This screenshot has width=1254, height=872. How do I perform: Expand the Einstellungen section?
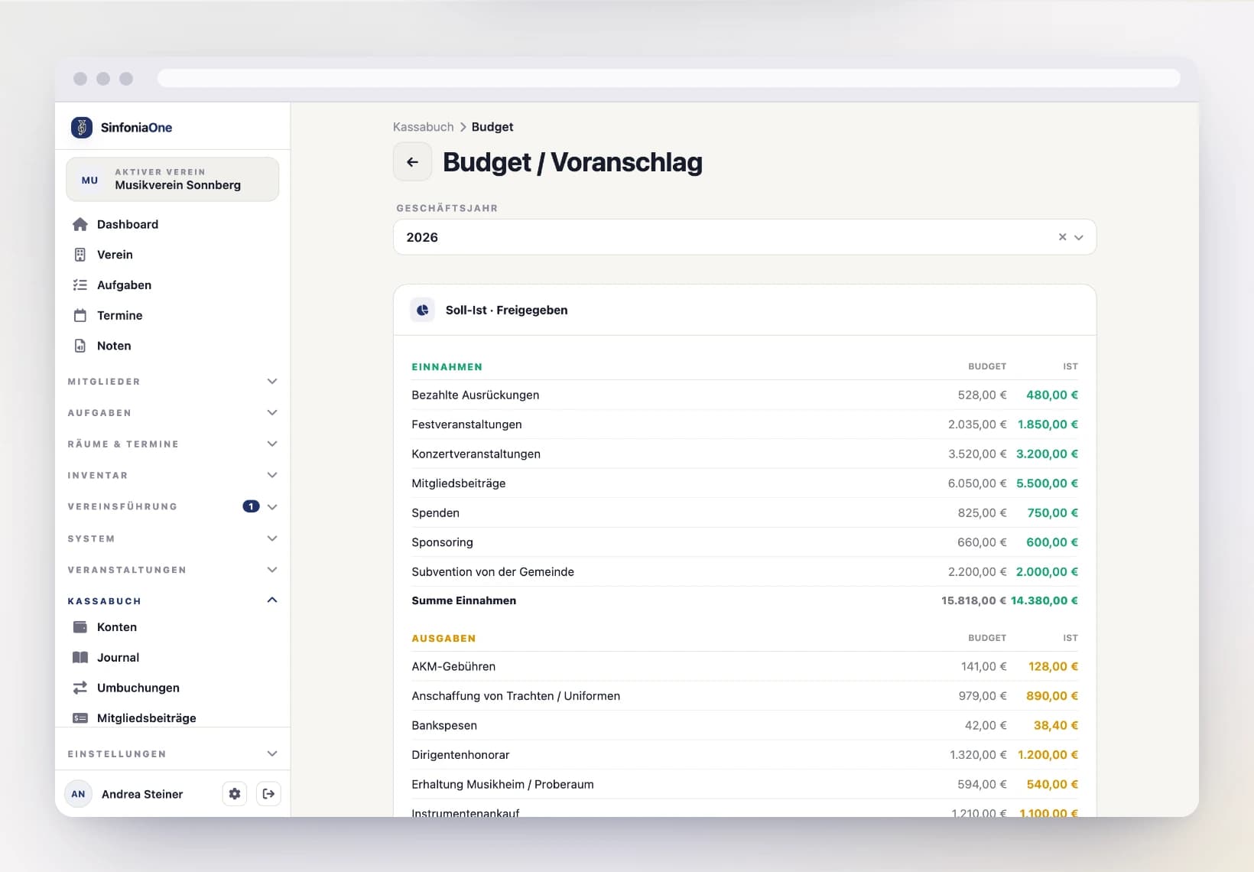(173, 754)
